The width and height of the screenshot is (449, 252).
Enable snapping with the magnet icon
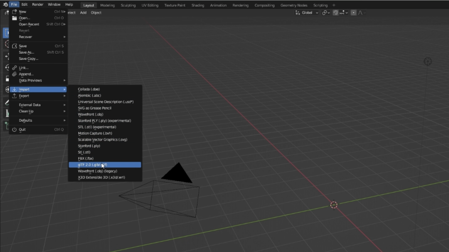point(336,13)
